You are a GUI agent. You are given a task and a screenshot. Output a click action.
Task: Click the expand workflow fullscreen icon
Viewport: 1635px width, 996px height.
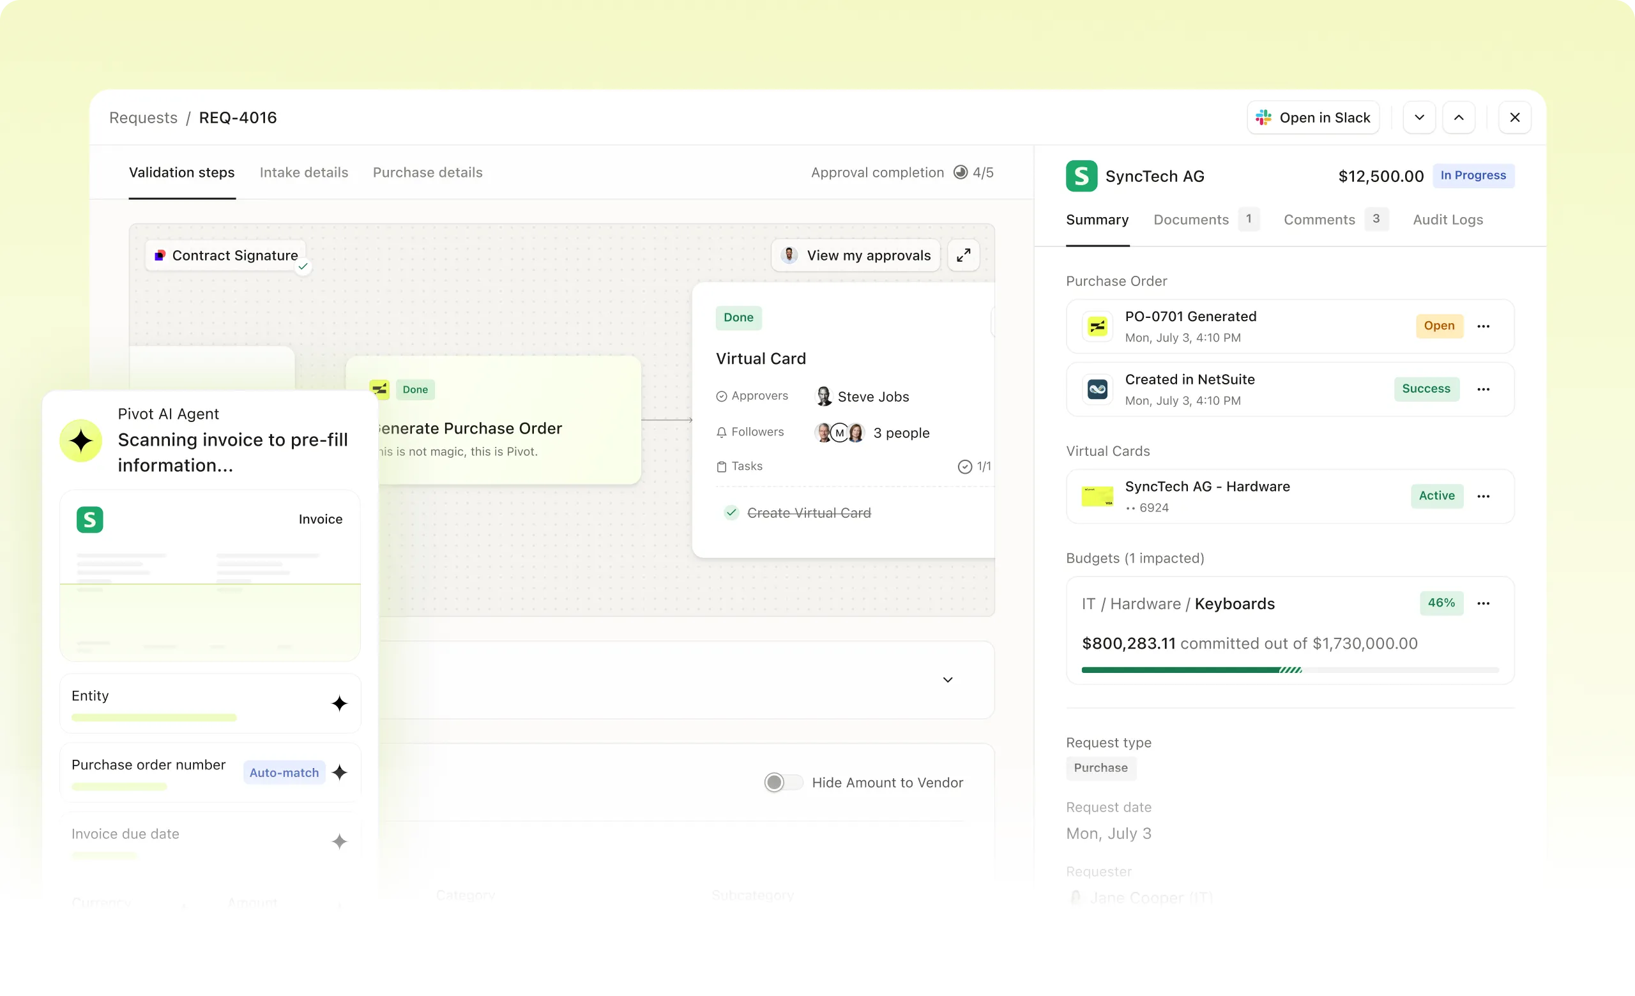click(x=964, y=255)
